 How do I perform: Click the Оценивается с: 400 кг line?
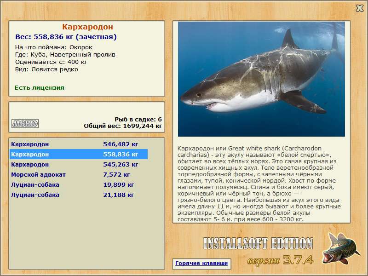pos(52,62)
